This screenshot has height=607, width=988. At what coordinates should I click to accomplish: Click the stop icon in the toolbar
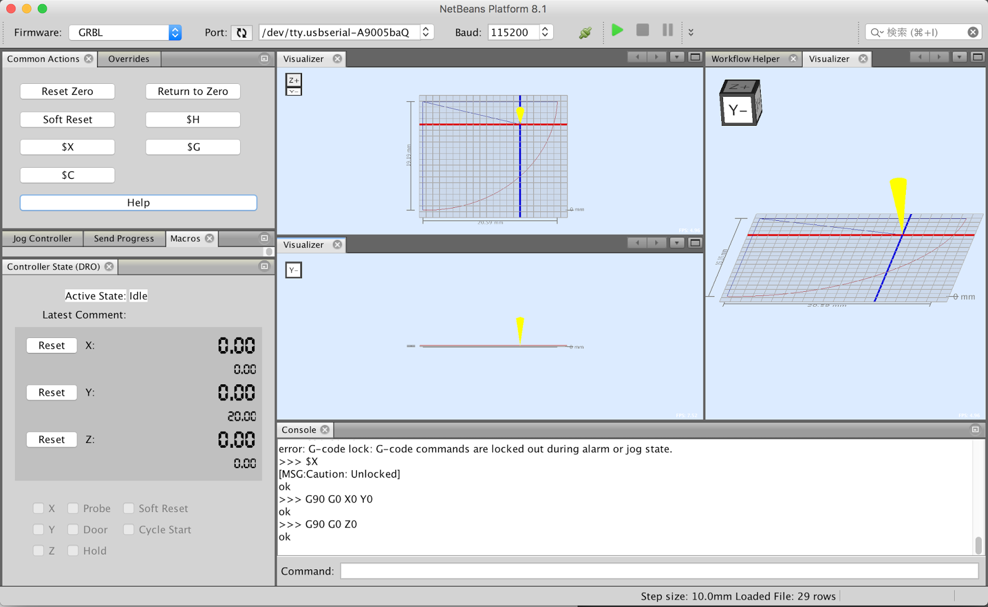click(642, 30)
